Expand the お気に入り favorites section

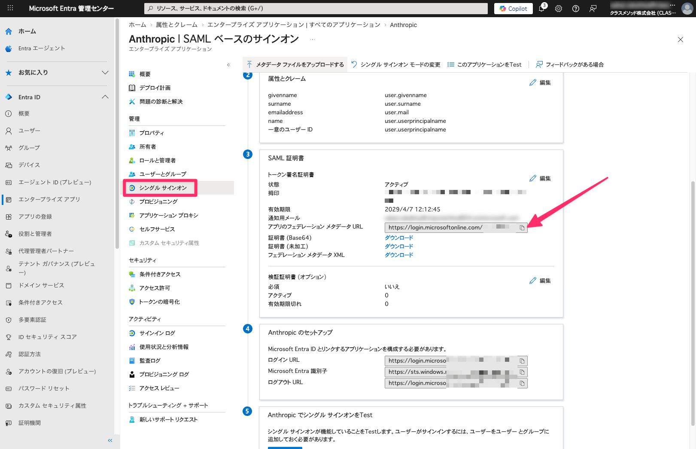pos(105,73)
